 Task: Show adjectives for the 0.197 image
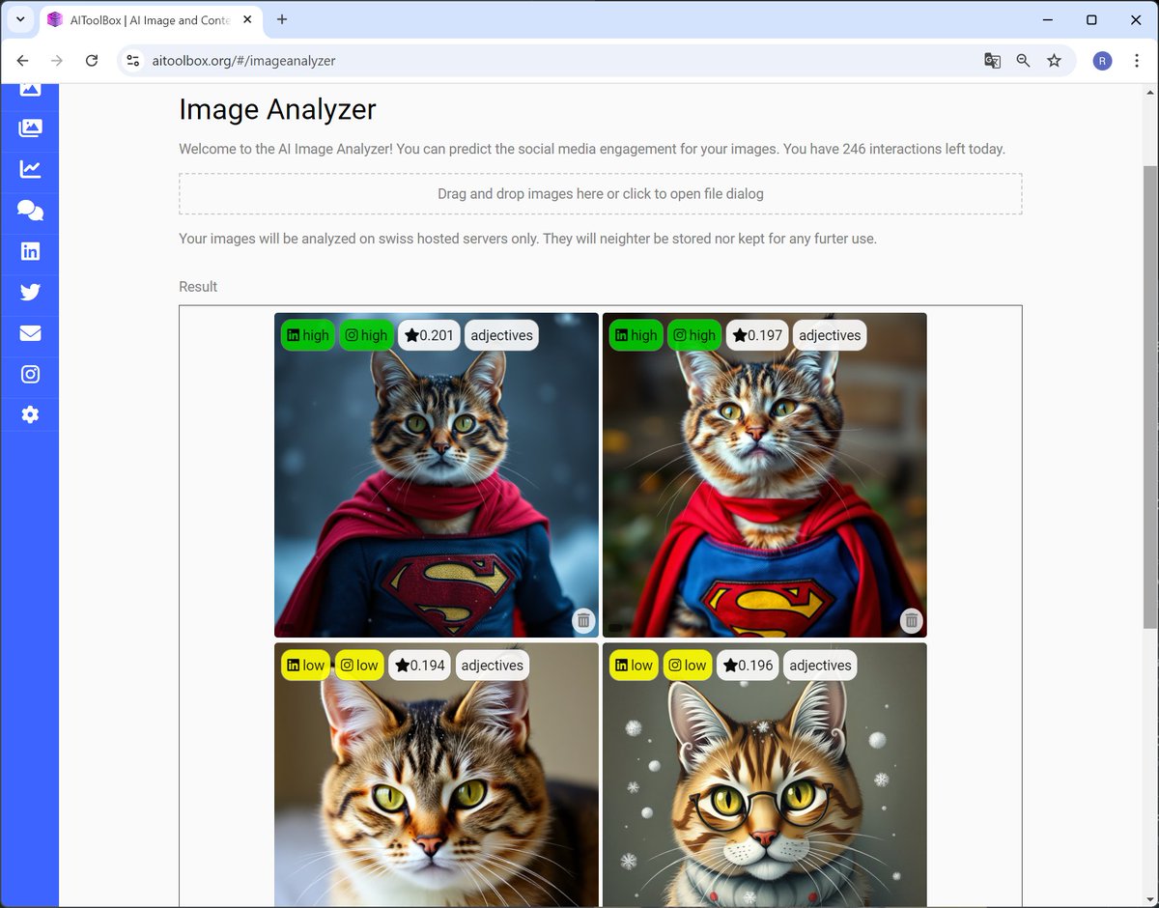tap(830, 335)
